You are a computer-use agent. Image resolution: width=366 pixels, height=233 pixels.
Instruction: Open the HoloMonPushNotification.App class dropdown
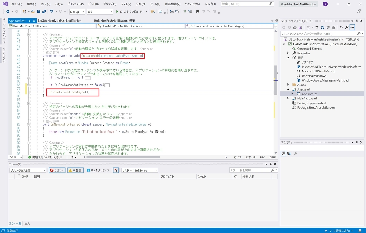pos(183,26)
